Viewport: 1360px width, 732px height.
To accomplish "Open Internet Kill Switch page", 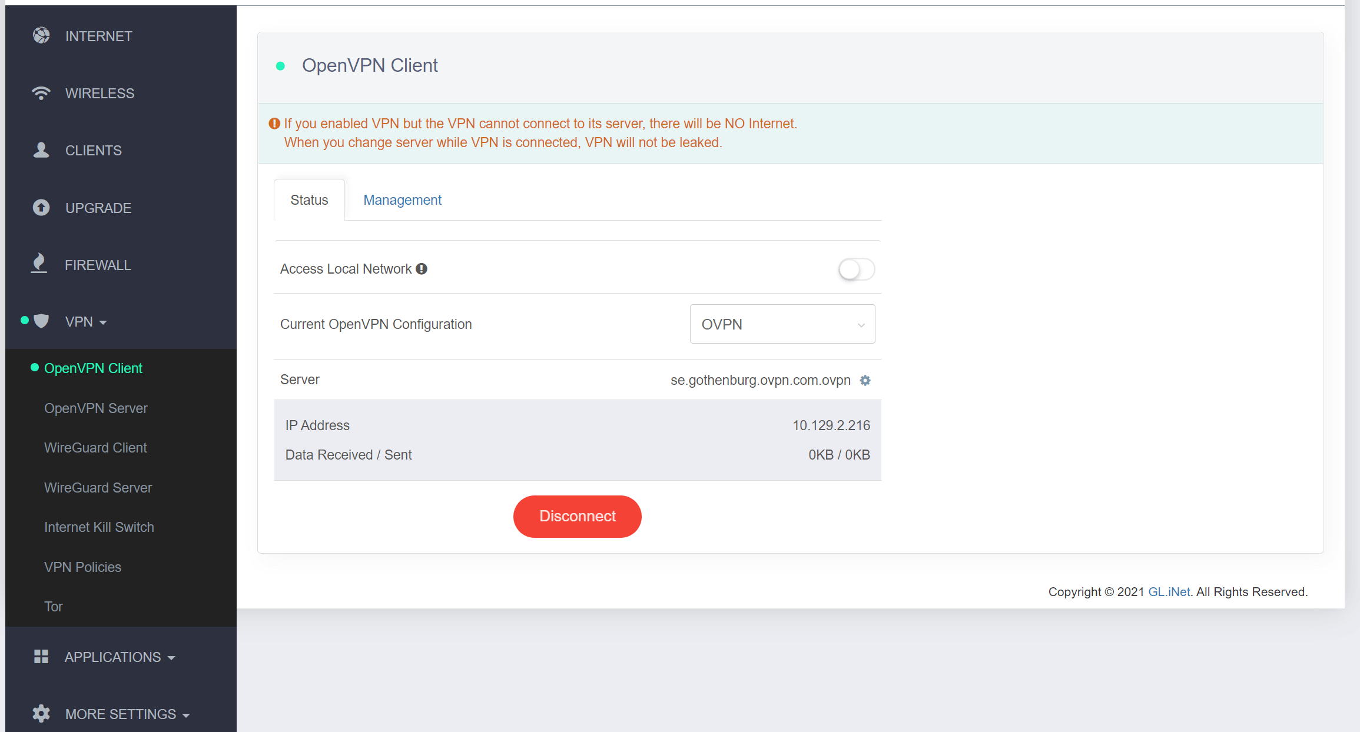I will click(x=99, y=527).
